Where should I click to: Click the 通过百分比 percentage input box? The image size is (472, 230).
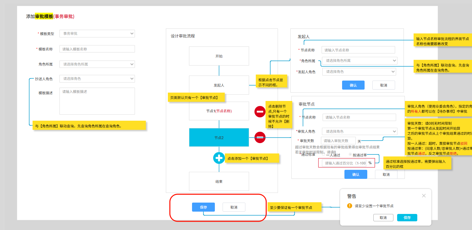point(344,163)
